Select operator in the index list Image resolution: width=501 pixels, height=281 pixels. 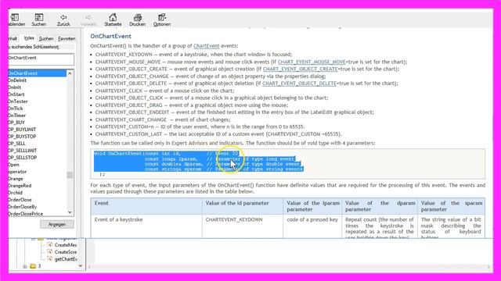coord(17,172)
